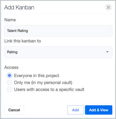Select Everyone in this project radio button
The width and height of the screenshot is (116, 119).
click(x=9, y=76)
